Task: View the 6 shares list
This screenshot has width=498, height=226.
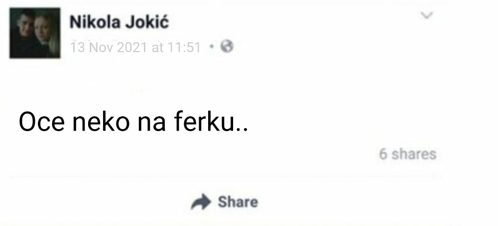Action: [408, 154]
